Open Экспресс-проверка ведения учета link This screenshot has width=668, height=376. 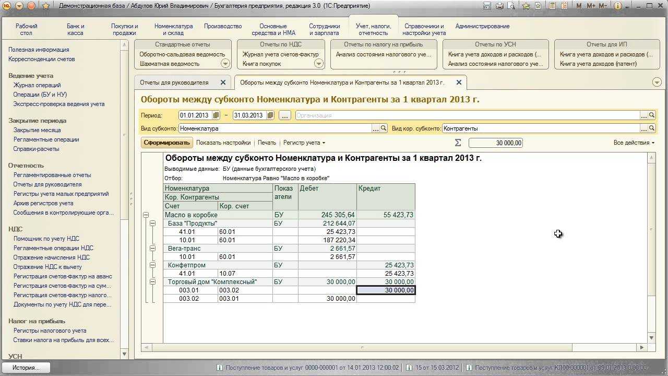coord(59,104)
